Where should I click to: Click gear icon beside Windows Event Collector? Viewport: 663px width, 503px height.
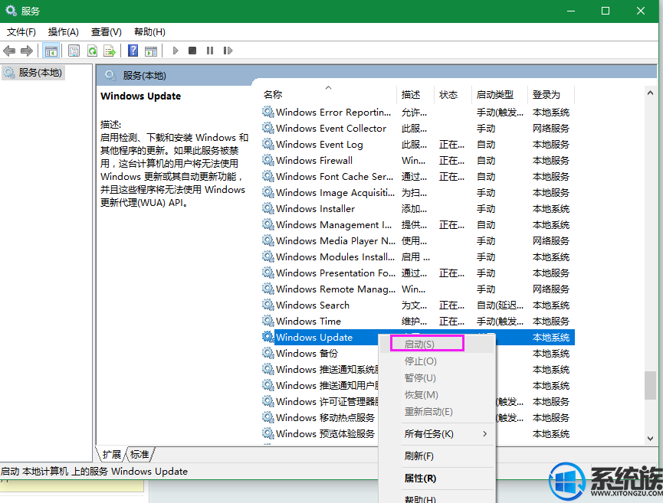click(267, 128)
